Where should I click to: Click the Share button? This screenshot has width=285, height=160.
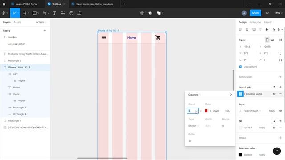255,13
